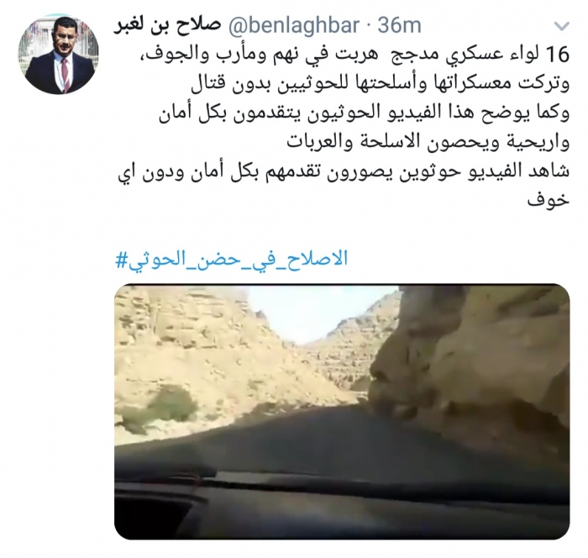Tap the line وتركت معسكراتها وأسلحتها للحوثيين
588x558 pixels.
pos(381,84)
